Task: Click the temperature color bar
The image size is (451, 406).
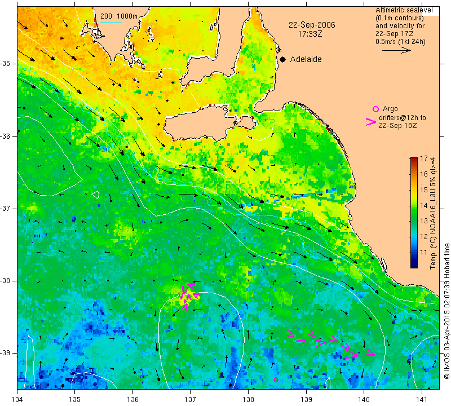Action: (414, 213)
